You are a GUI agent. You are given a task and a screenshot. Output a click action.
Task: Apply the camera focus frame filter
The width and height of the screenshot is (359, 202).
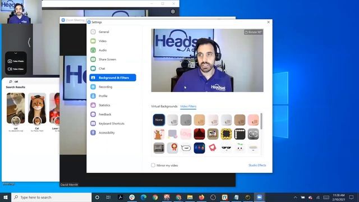(253, 134)
